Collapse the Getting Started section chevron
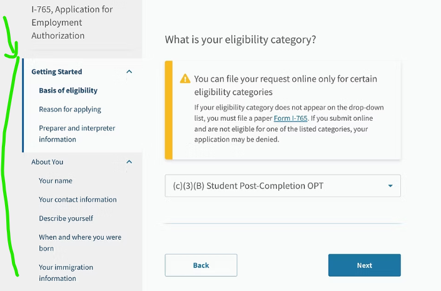The height and width of the screenshot is (291, 441). tap(129, 72)
